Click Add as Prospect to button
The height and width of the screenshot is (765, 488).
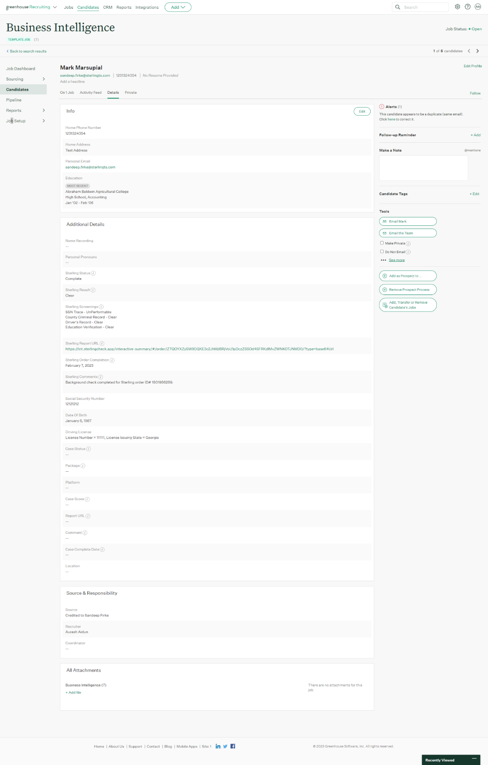[x=408, y=276]
